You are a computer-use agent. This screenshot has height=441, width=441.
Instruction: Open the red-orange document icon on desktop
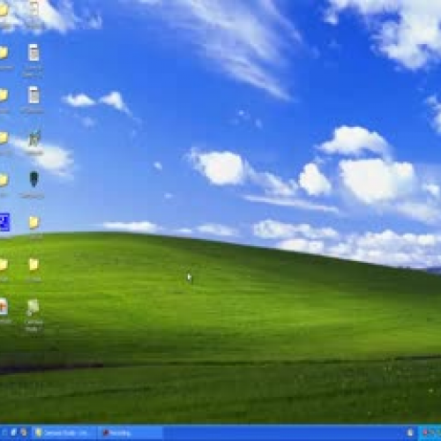coord(3,307)
